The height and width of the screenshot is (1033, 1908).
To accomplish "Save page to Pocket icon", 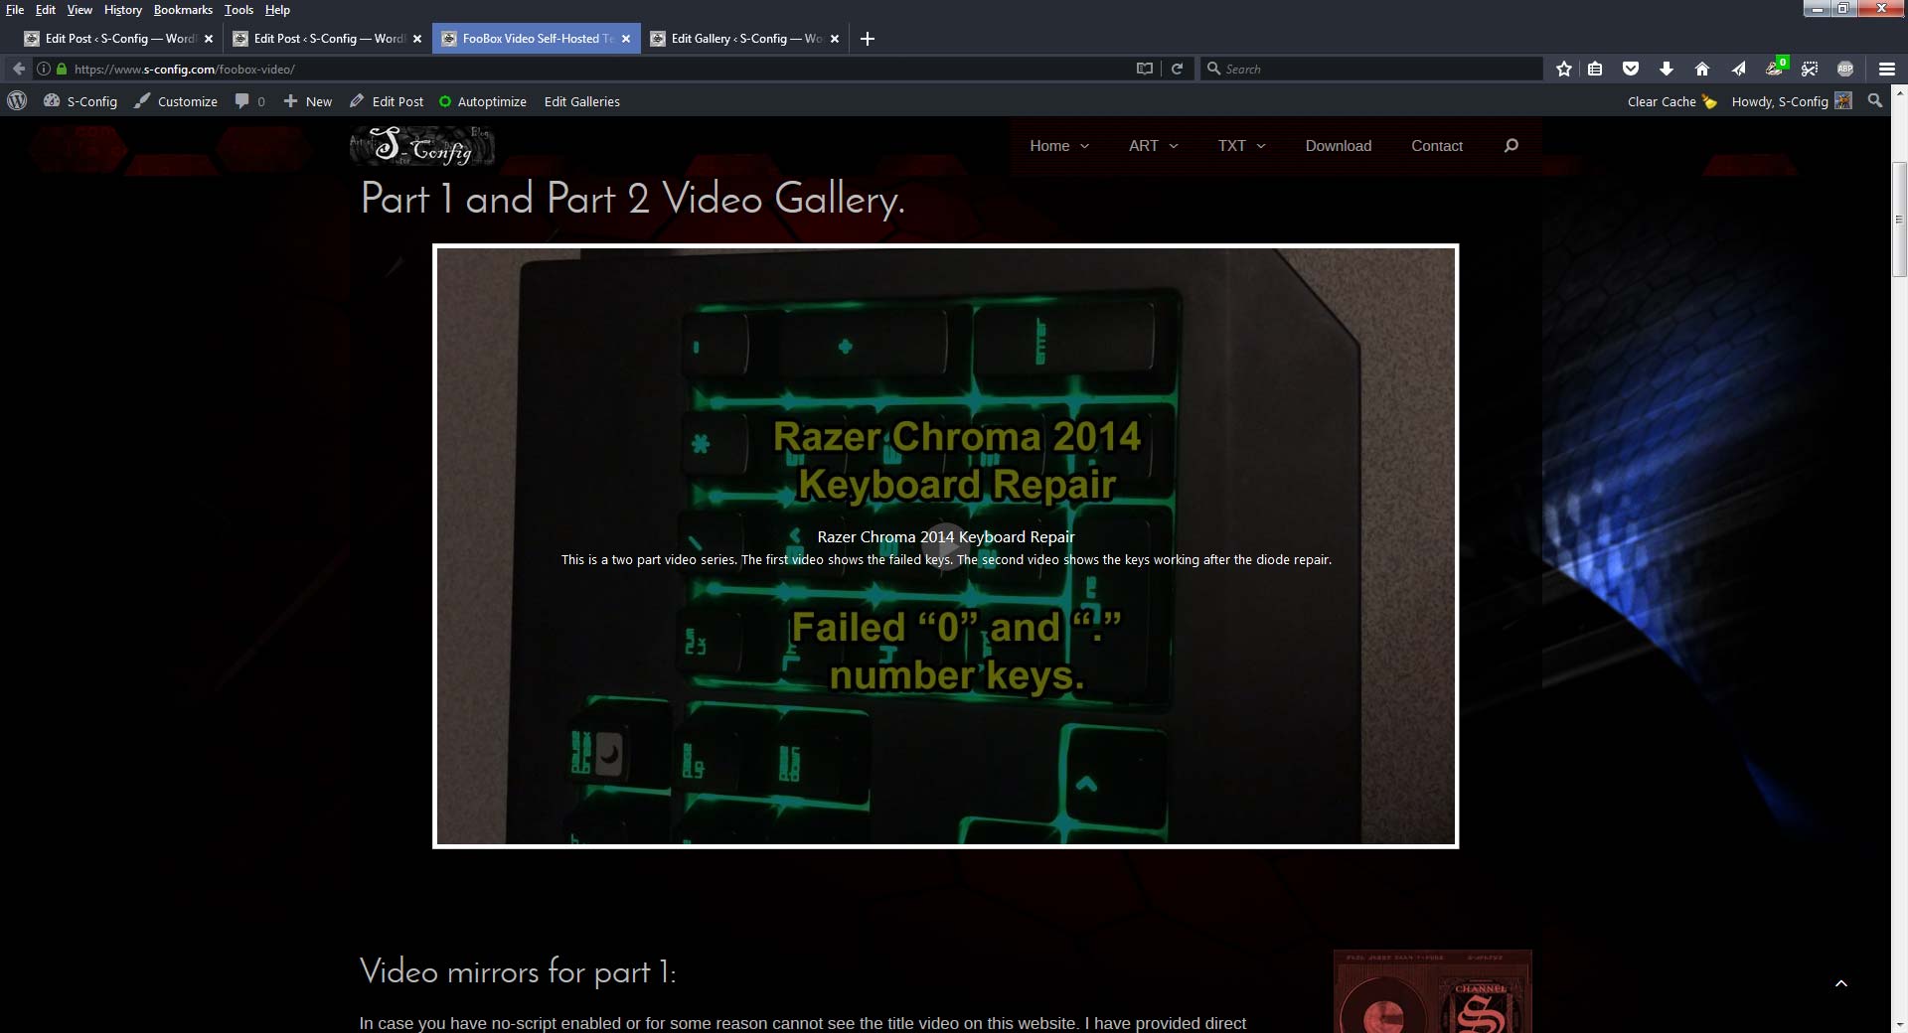I will click(x=1631, y=69).
